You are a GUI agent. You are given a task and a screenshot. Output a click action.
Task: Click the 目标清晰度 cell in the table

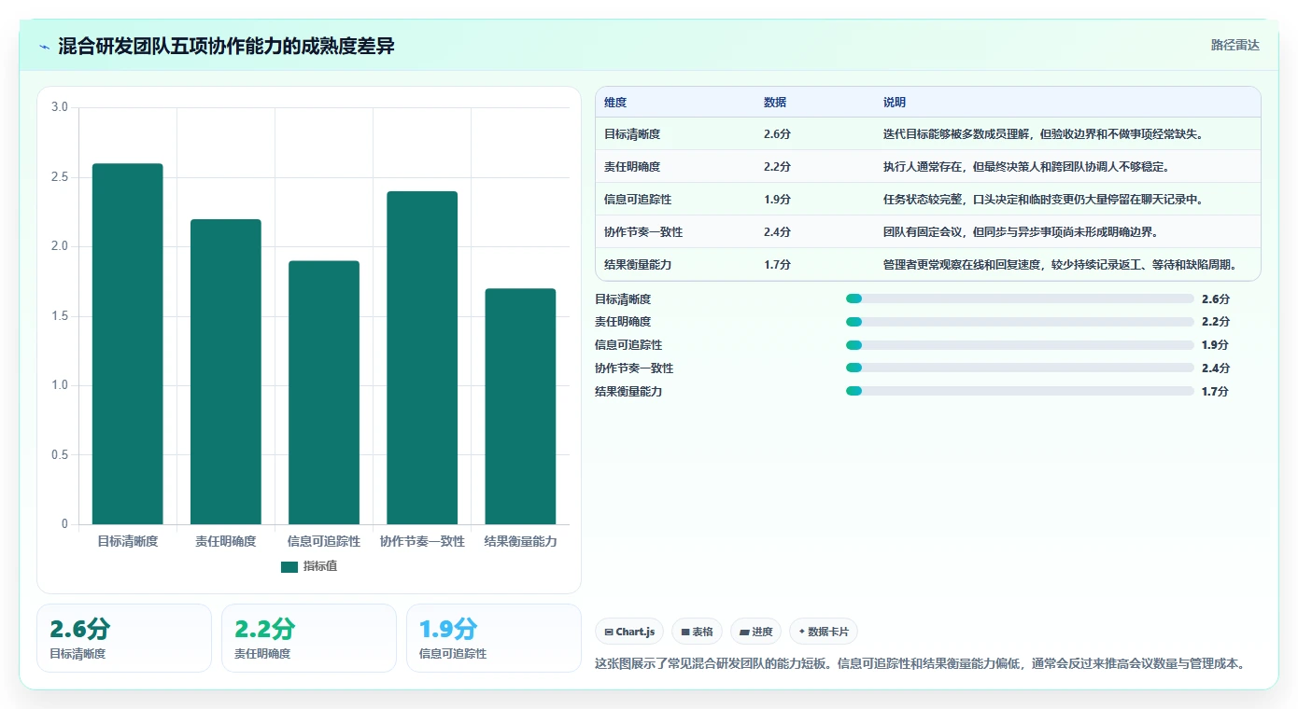tap(632, 134)
